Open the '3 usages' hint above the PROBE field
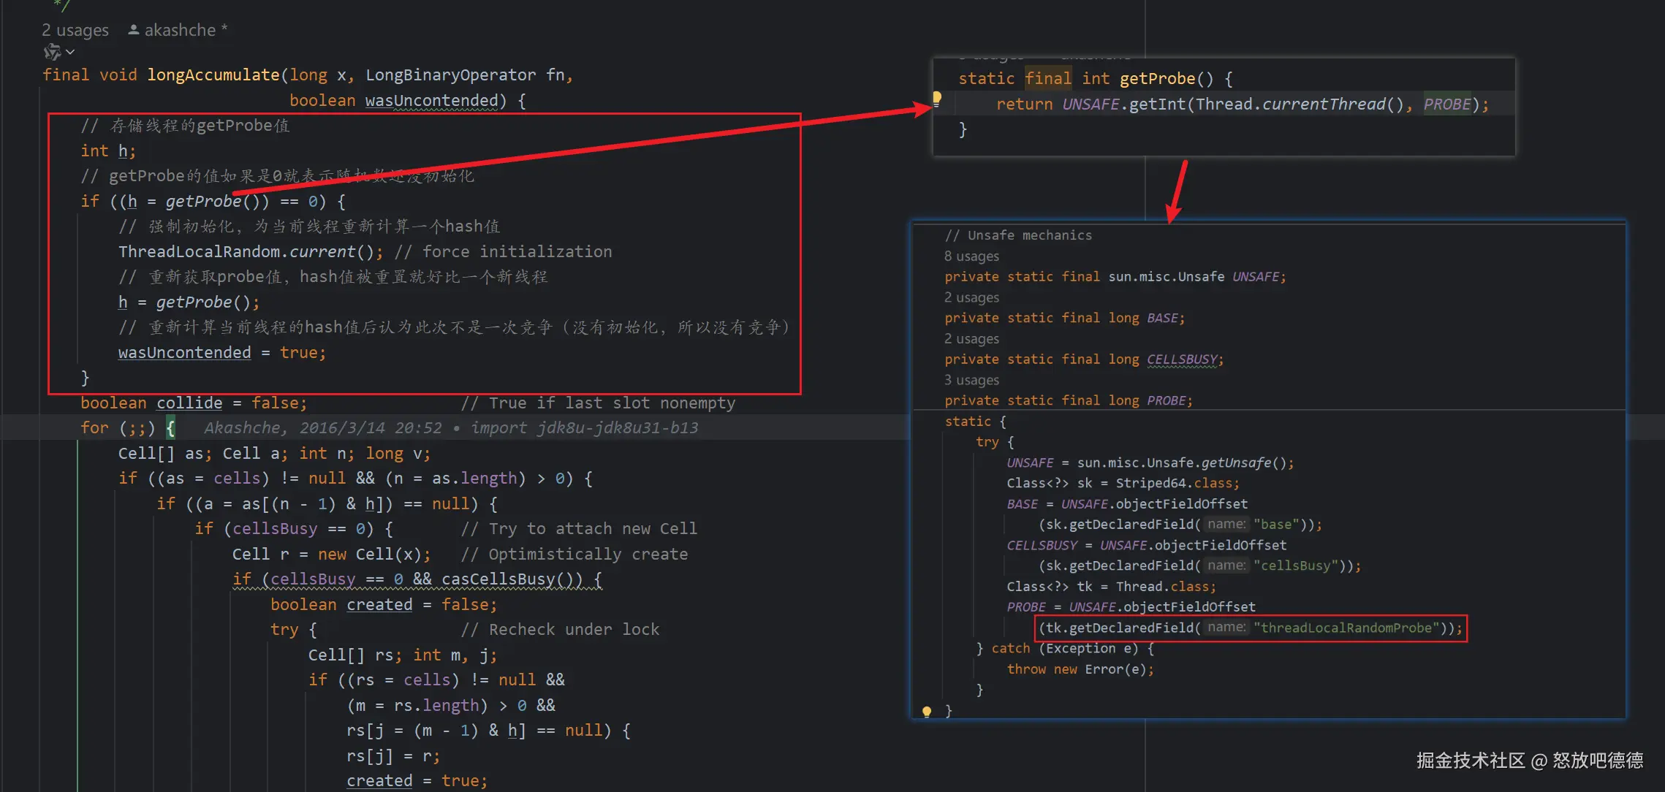Screen dimensions: 1665x792 [971, 380]
